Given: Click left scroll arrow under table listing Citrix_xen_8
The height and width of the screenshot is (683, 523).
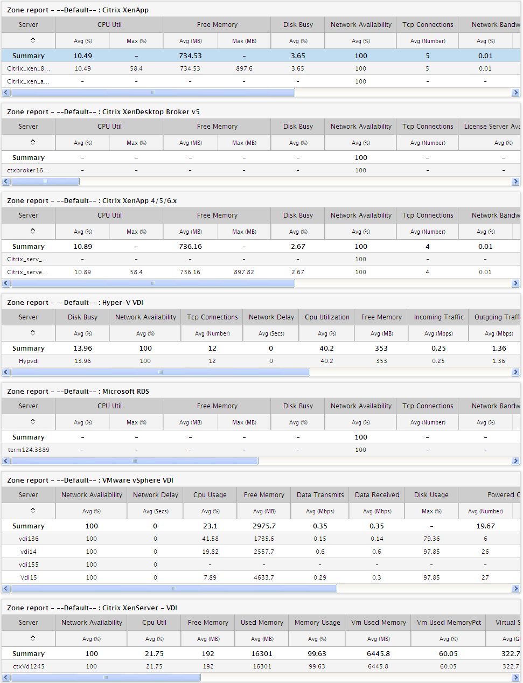Looking at the screenshot, I should point(6,93).
